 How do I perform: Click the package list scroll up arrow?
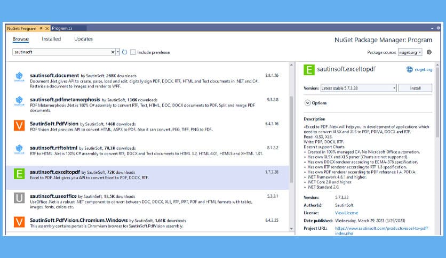(291, 65)
